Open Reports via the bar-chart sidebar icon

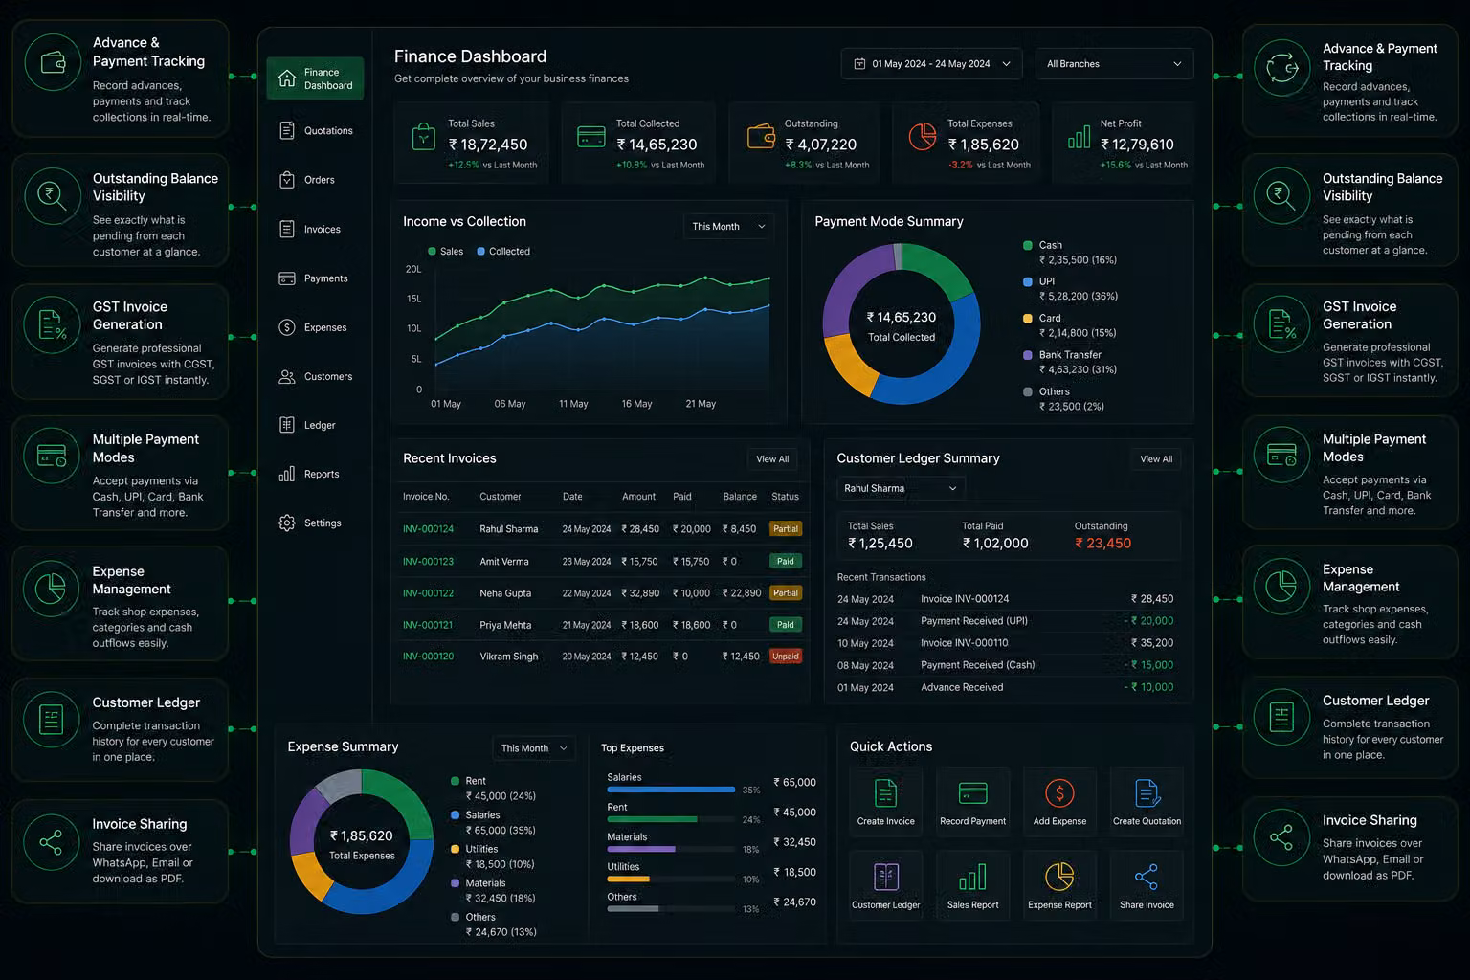click(x=286, y=474)
